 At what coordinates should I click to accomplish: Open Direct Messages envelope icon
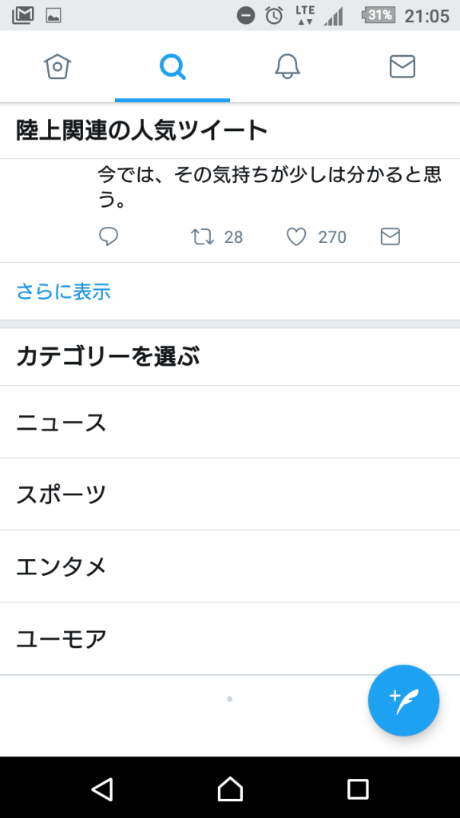(402, 67)
